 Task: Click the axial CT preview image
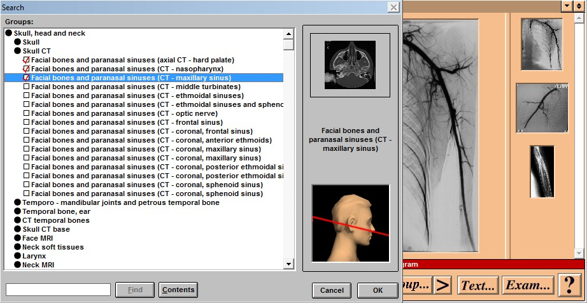(x=350, y=65)
